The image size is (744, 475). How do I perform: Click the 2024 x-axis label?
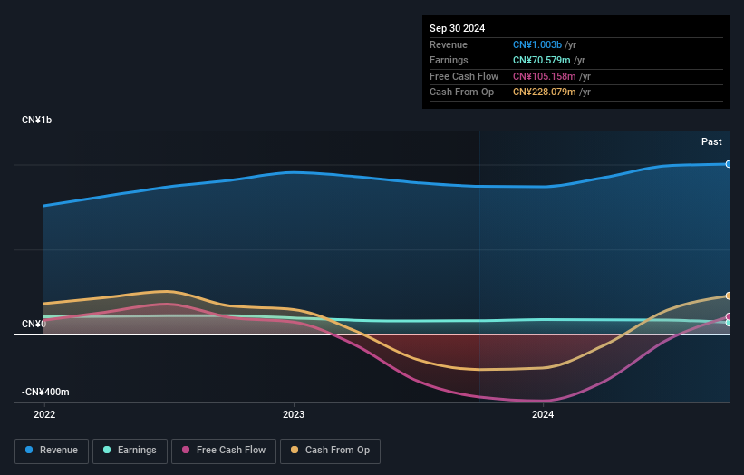[x=543, y=414]
